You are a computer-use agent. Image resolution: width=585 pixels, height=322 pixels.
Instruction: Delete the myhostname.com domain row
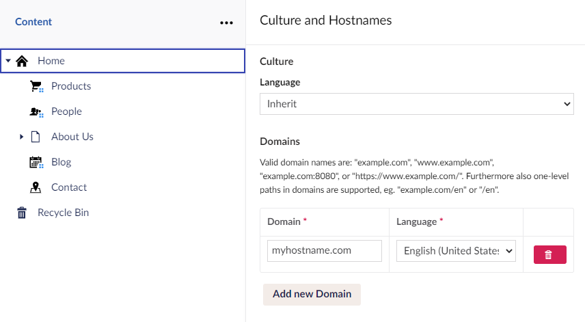click(550, 255)
